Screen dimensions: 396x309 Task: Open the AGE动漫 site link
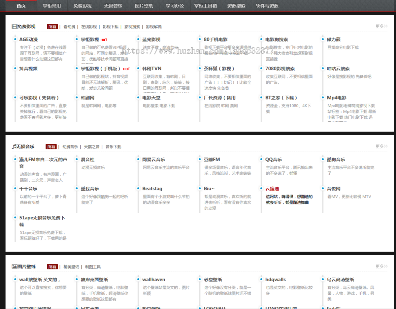point(28,40)
